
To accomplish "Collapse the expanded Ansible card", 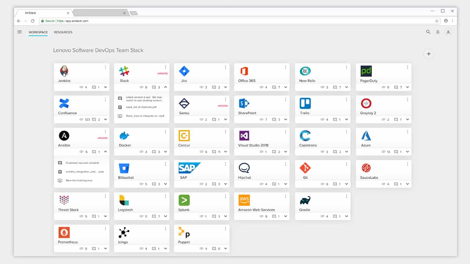I will coord(105,152).
